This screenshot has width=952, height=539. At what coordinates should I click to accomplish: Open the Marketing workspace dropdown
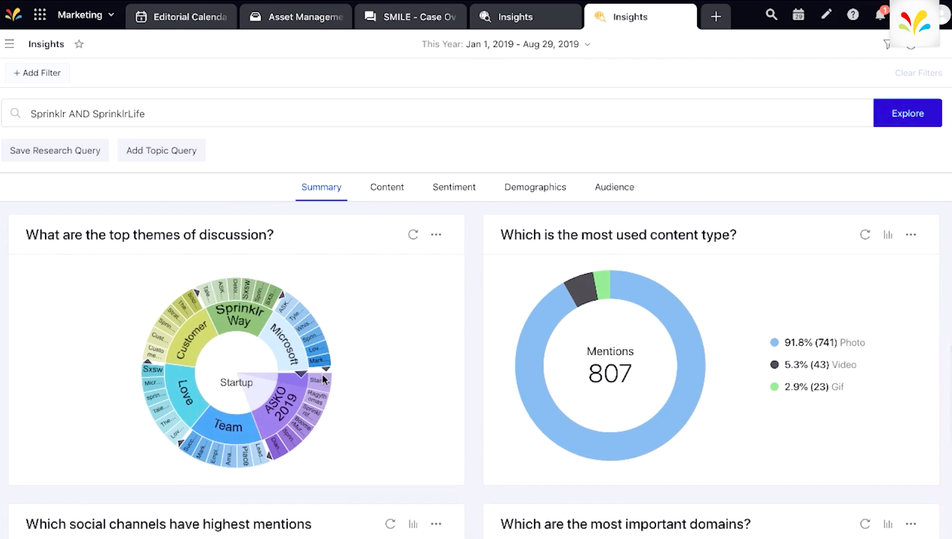(86, 15)
